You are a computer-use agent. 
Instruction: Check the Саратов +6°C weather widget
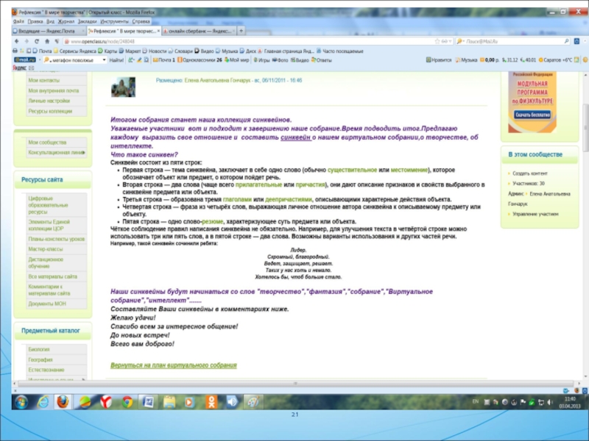click(556, 60)
